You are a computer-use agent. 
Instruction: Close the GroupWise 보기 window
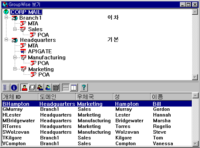[195, 5]
